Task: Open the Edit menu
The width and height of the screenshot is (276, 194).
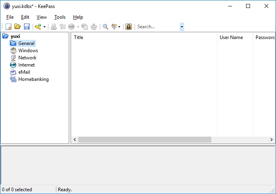Action: tap(25, 17)
